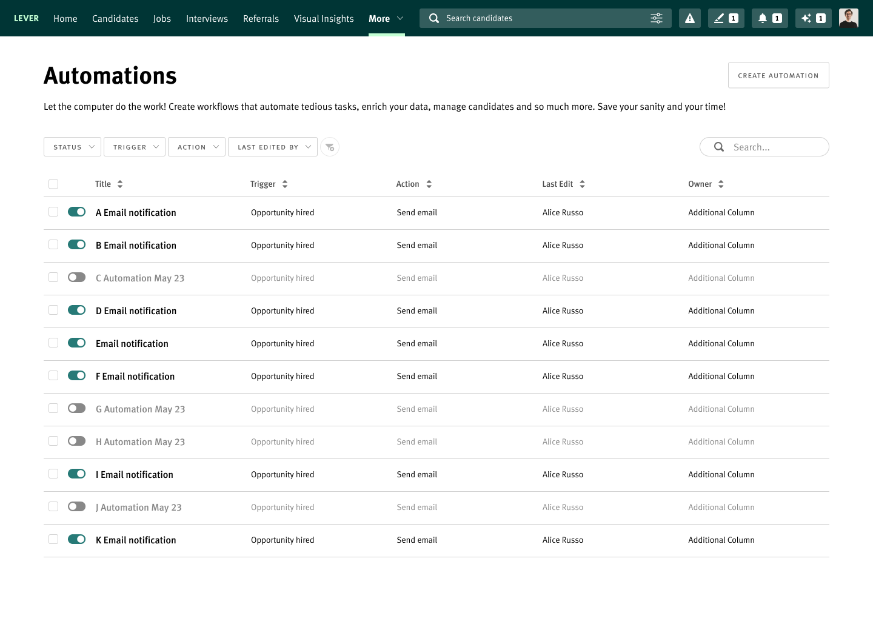Viewport: 873px width, 621px height.
Task: Open the Visual Insights tab
Action: click(324, 19)
